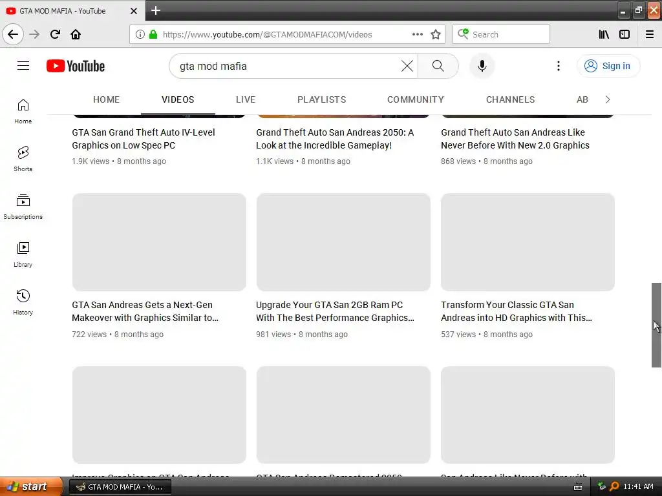Open video 'GTA San Andreas Gets a Next-Gen Makeover'

point(145,311)
